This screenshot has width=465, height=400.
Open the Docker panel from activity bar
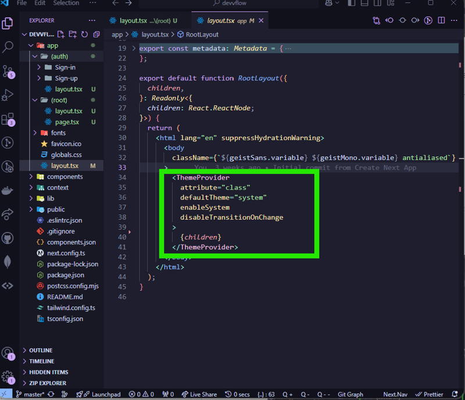8,191
